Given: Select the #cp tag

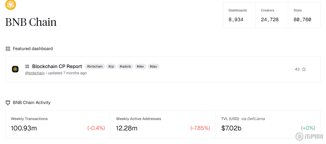Looking at the screenshot, I should click(x=111, y=66).
